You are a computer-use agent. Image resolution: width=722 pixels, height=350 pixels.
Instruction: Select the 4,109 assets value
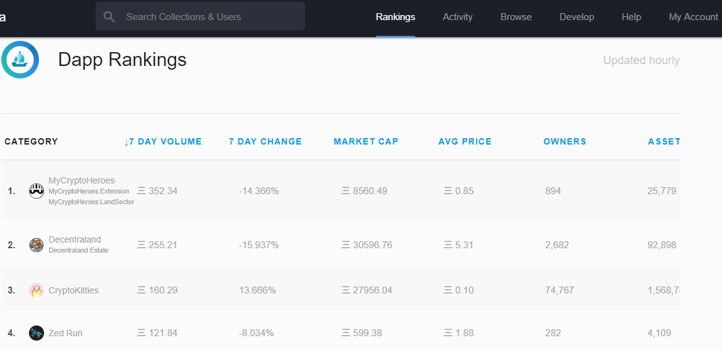coord(659,333)
